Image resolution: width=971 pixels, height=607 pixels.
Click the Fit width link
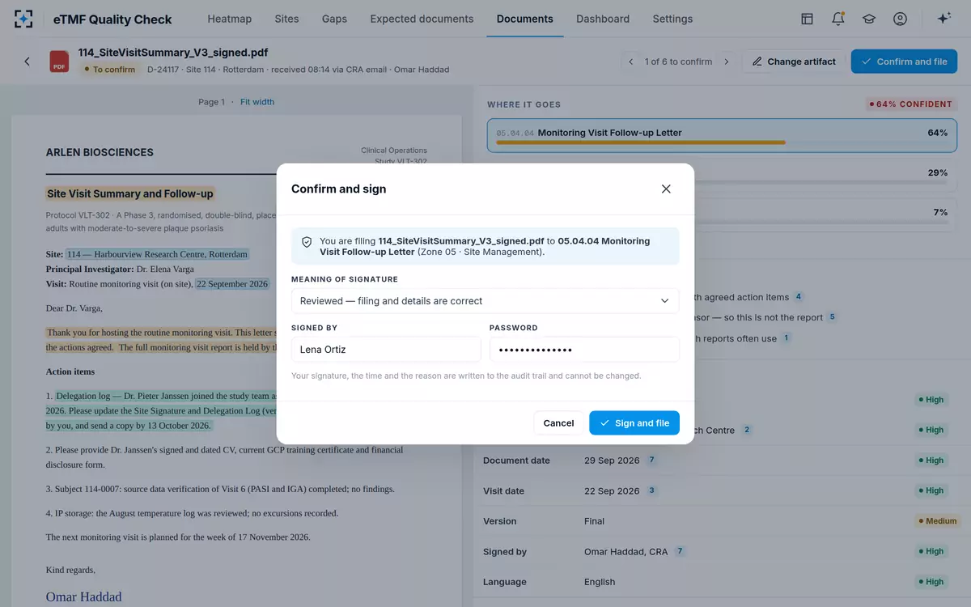coord(257,102)
